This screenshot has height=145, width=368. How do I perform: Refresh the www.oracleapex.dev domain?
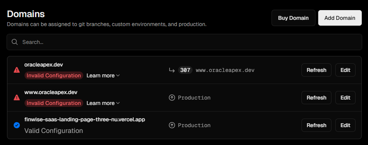(x=316, y=98)
